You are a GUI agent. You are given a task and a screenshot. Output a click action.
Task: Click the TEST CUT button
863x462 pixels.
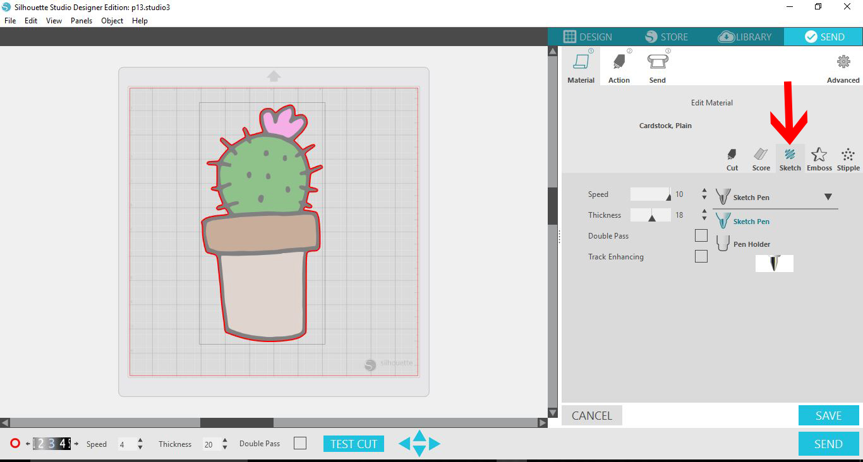coord(354,444)
